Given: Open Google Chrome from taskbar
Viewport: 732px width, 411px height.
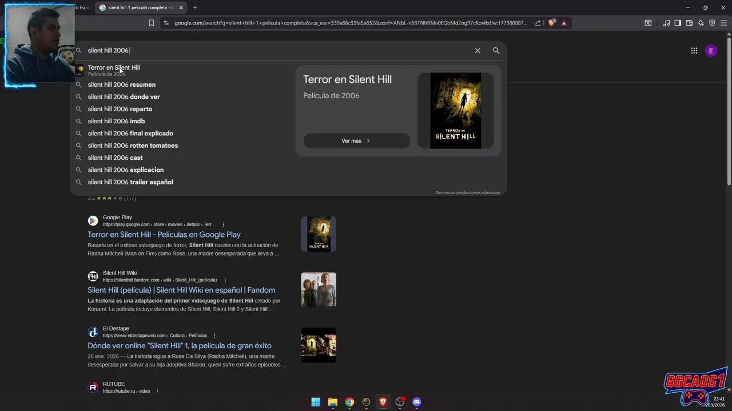Looking at the screenshot, I should click(x=349, y=402).
